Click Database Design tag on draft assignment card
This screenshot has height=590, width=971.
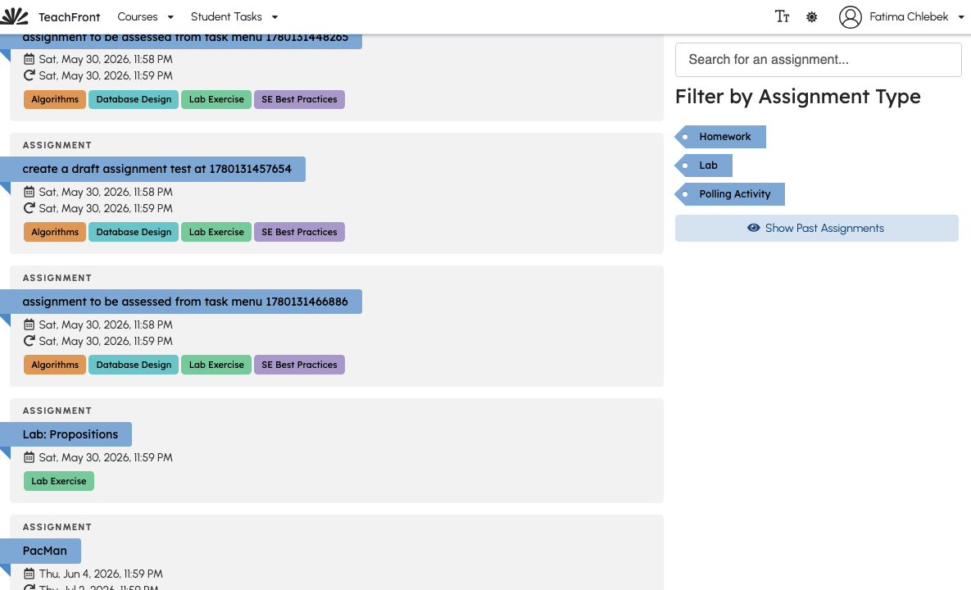coord(134,232)
